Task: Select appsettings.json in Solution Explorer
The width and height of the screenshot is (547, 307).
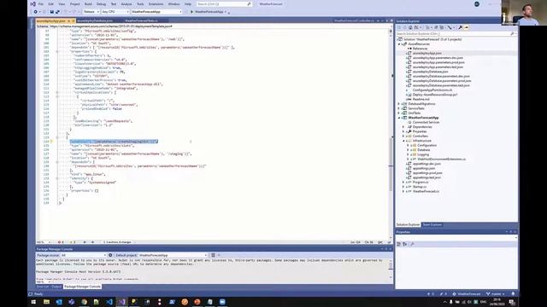Action: [x=424, y=168]
